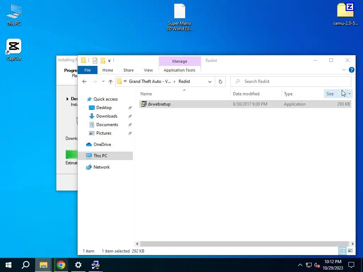The image size is (363, 272).
Task: Refresh the Redist folder
Action: point(220,82)
